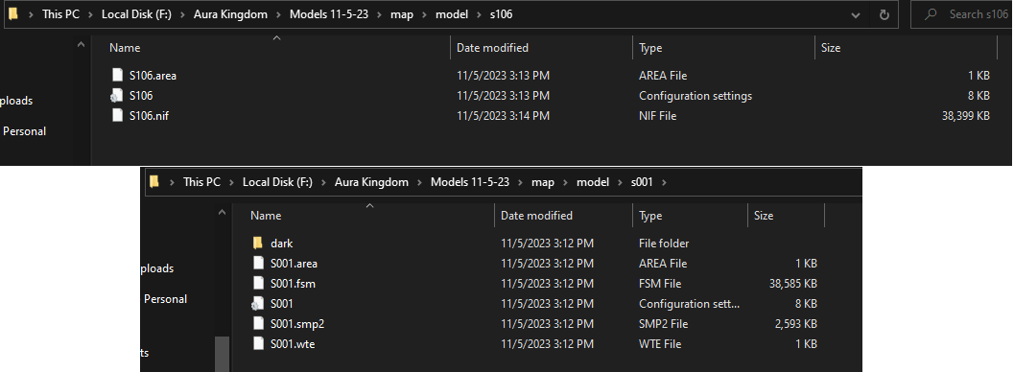Click the S001 configuration settings icon
The image size is (1014, 372).
(259, 304)
